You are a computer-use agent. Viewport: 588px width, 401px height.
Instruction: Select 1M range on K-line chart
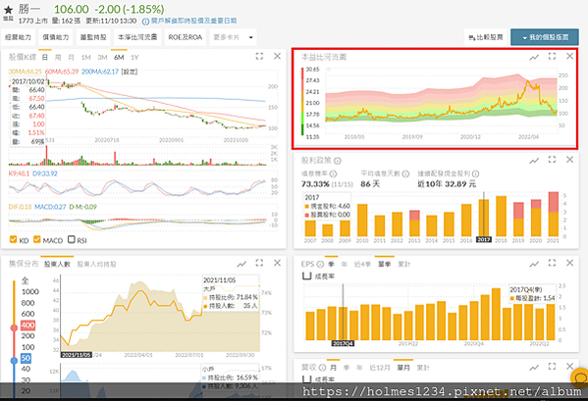(86, 58)
